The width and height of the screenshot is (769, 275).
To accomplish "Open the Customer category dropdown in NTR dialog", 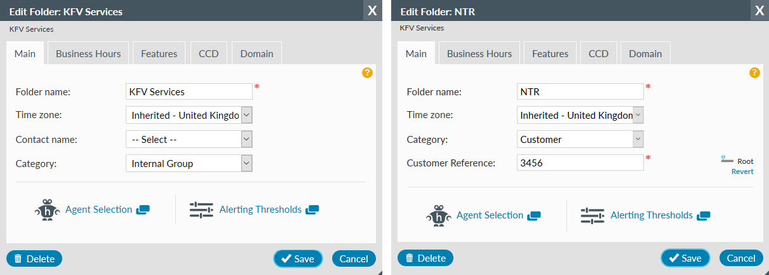I will 580,140.
